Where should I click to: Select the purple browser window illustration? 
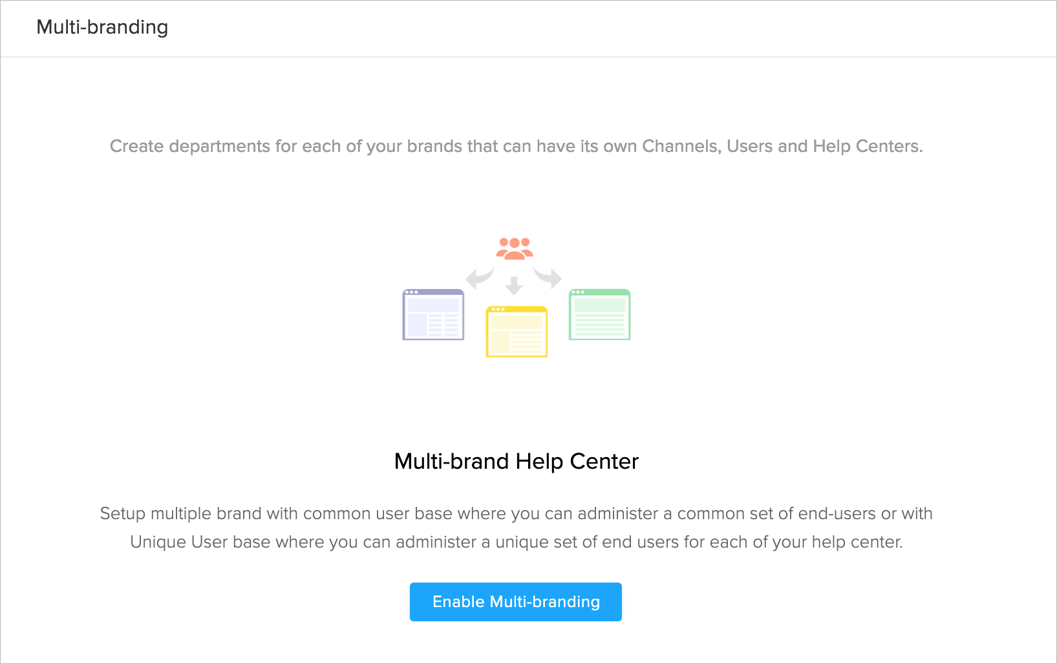click(x=433, y=315)
